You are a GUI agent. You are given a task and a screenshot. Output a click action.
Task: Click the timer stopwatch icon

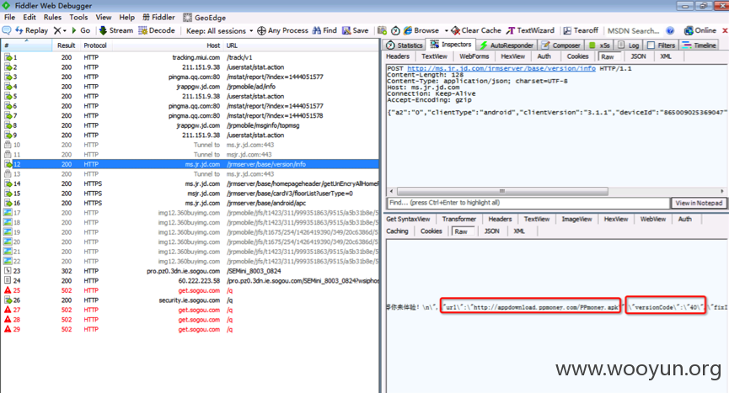pyautogui.click(x=395, y=30)
